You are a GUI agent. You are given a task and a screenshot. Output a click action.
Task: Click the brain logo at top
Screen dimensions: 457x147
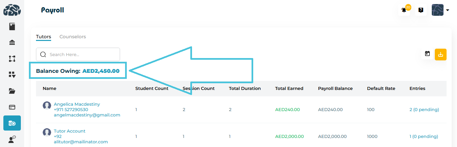point(12,10)
